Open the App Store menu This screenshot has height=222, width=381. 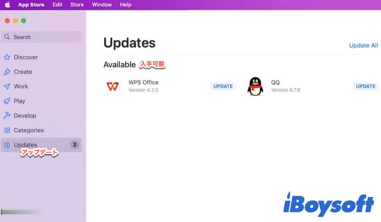31,4
